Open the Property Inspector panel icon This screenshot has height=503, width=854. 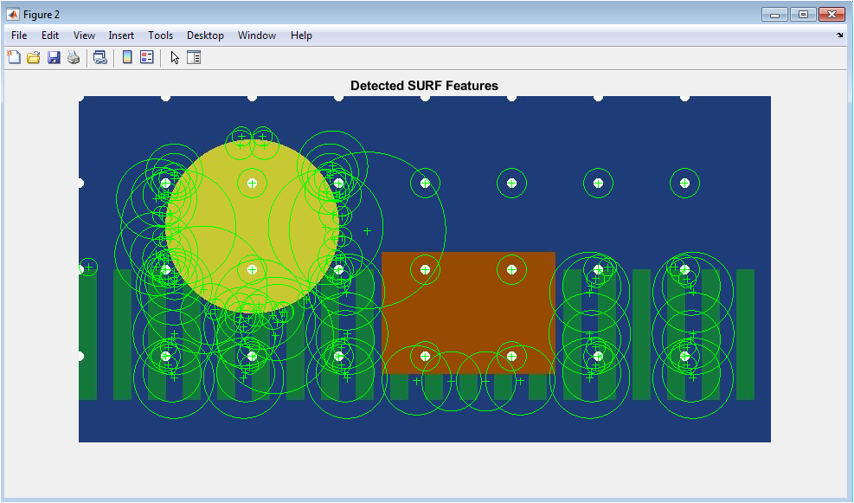(x=194, y=58)
